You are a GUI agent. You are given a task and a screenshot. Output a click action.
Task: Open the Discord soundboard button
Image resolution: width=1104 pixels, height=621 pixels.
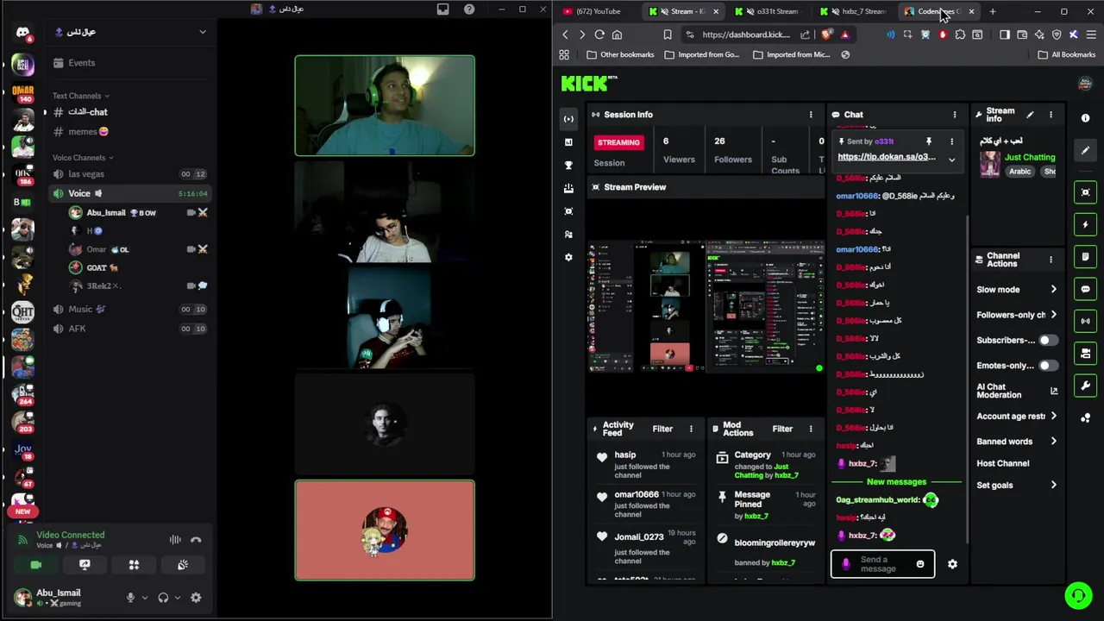point(183,565)
